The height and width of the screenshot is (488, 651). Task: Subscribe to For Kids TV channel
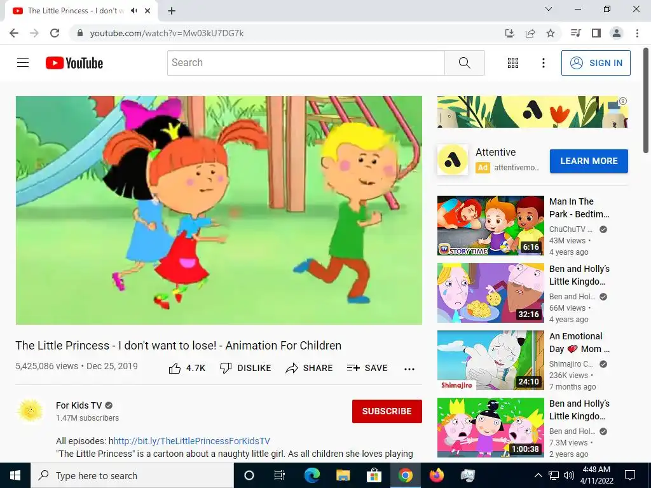(x=387, y=411)
